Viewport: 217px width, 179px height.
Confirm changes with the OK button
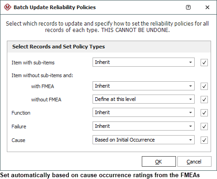coord(159,162)
